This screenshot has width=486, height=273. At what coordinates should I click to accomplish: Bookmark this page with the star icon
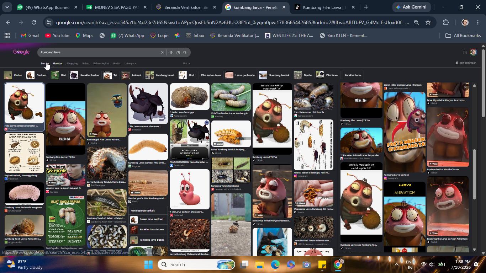(x=428, y=22)
